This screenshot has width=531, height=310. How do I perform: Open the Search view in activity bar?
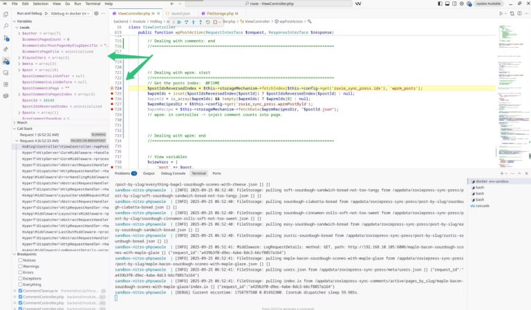point(6,26)
